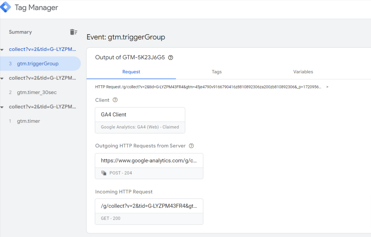The height and width of the screenshot is (237, 371).
Task: Click the 'GET - 200' status text
Action: pos(111,218)
